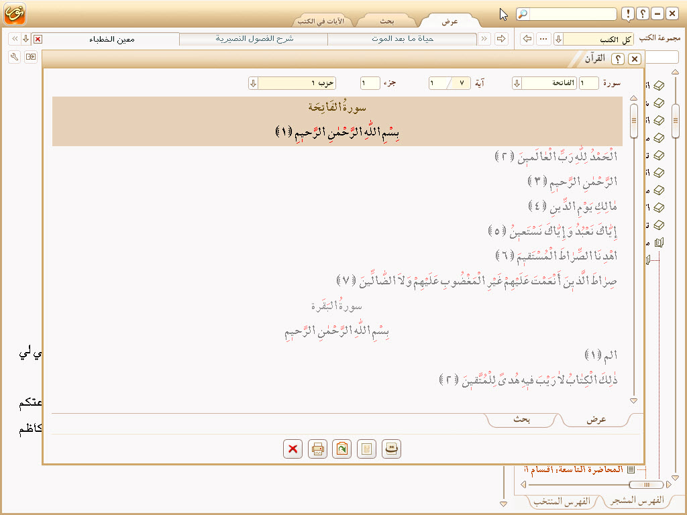Open the شرح الفصول النصيرية book tab

[254, 39]
